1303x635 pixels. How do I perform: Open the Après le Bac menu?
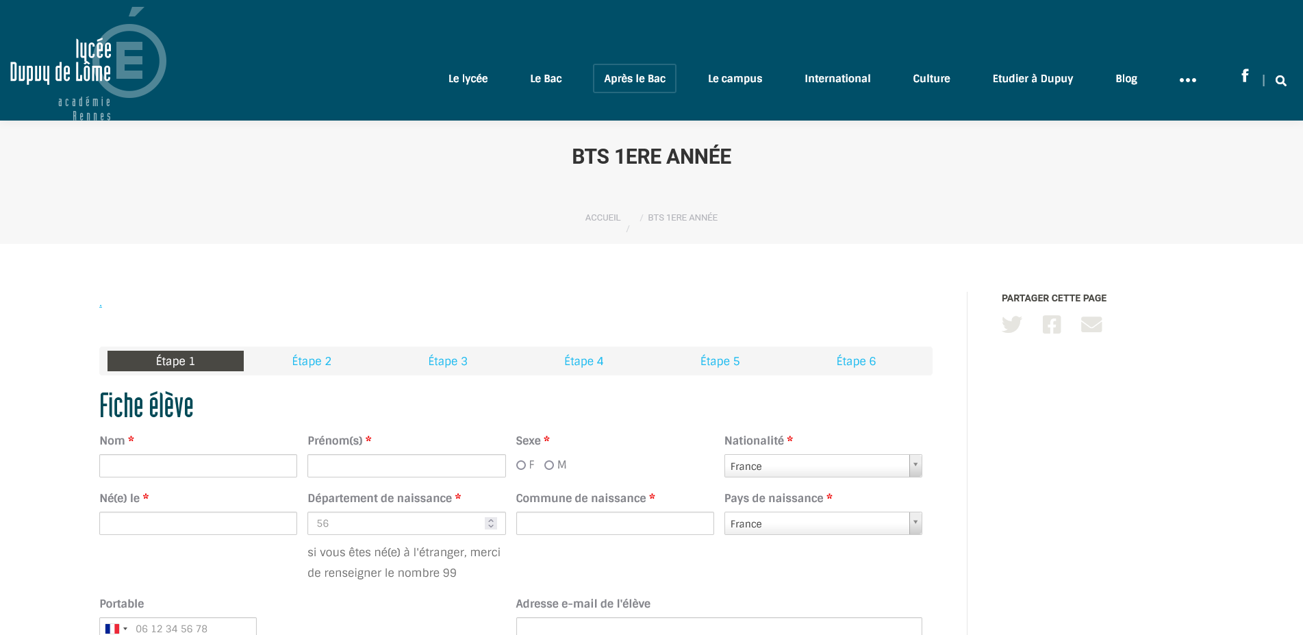634,79
